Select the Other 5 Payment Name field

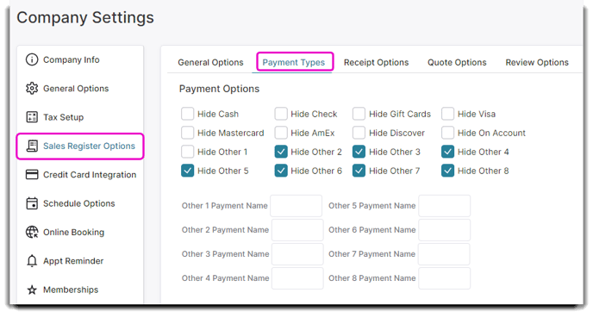coord(445,206)
